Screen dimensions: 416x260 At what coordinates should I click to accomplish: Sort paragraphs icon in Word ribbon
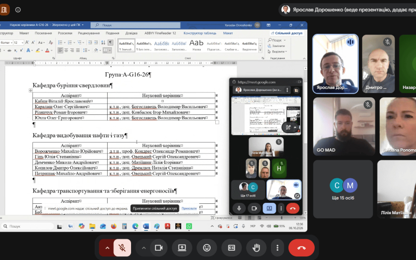coord(103,43)
